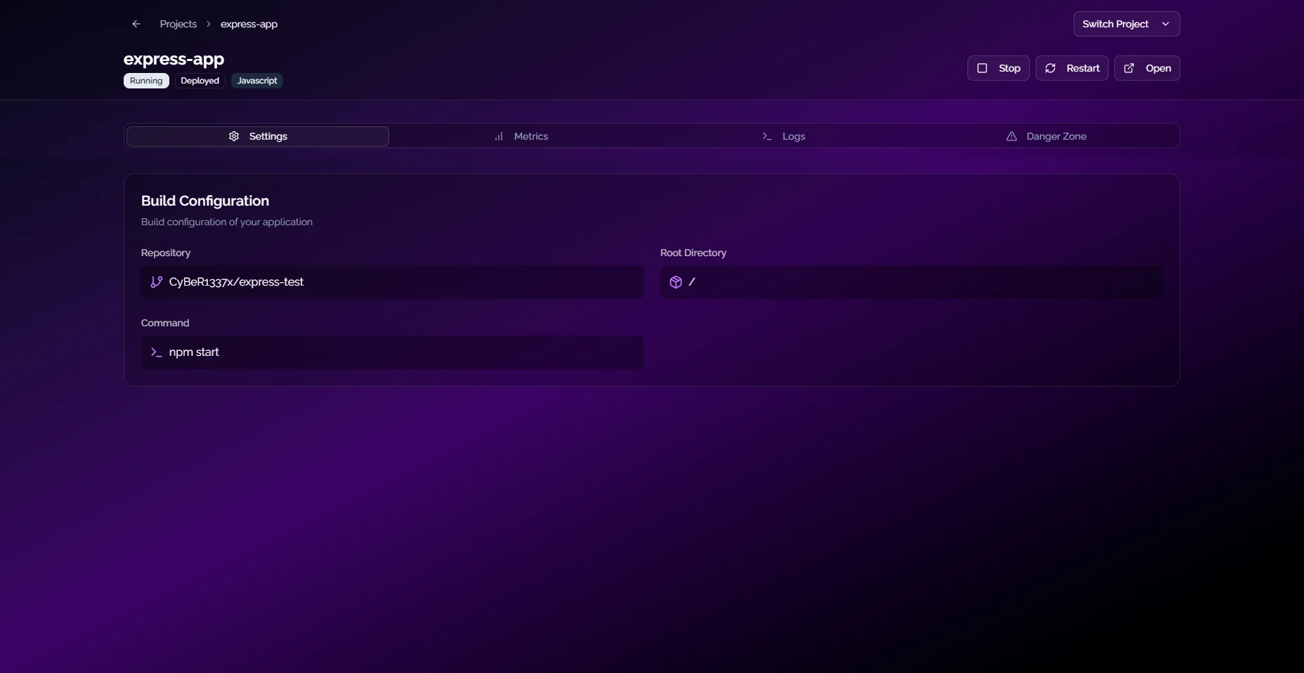Click the terminal icon on Logs tab

coord(767,136)
